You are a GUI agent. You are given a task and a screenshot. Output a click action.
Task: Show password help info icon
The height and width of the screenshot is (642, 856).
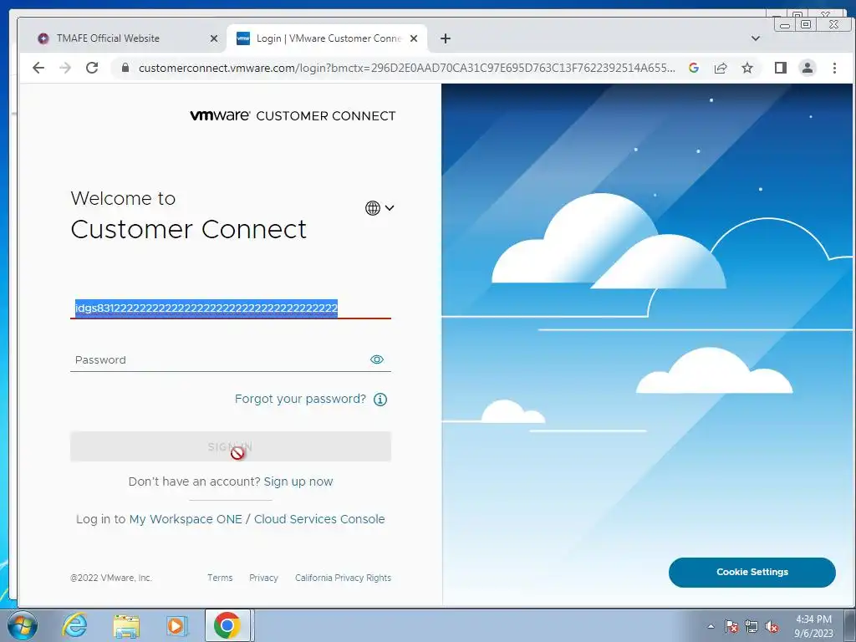[x=380, y=400]
